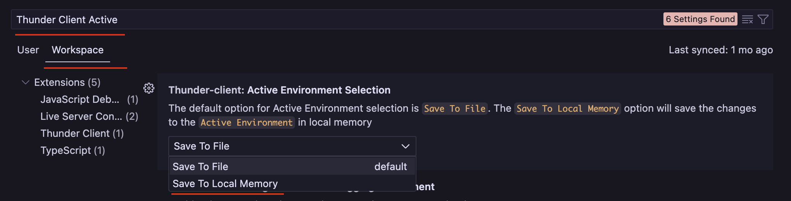791x201 pixels.
Task: Switch to the User settings tab
Action: click(28, 50)
